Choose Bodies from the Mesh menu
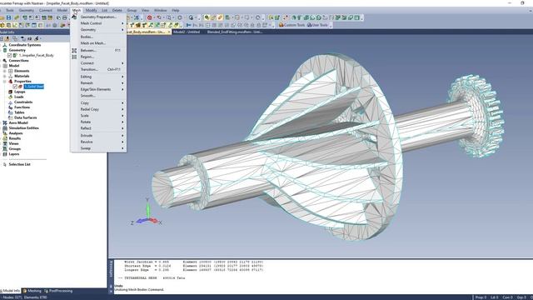Screen dimensions: 533x300 (98, 37)
